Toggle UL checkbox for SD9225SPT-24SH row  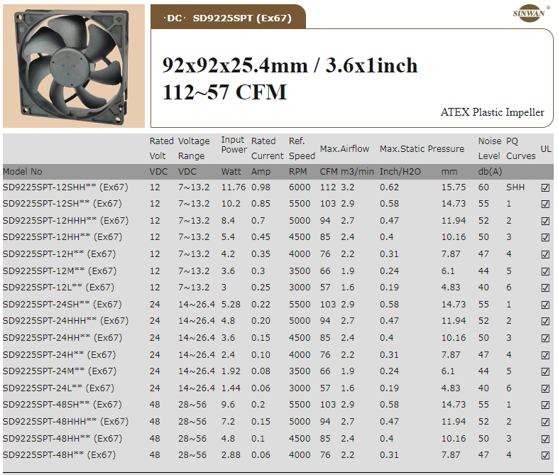[x=545, y=305]
